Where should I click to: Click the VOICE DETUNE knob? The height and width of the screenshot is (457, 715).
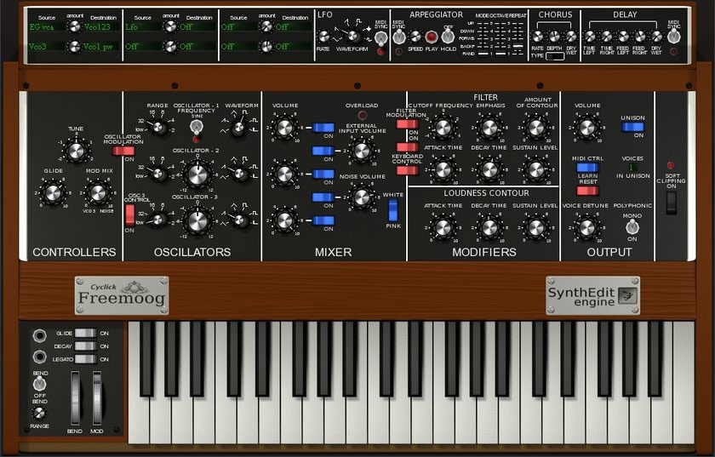pyautogui.click(x=586, y=227)
